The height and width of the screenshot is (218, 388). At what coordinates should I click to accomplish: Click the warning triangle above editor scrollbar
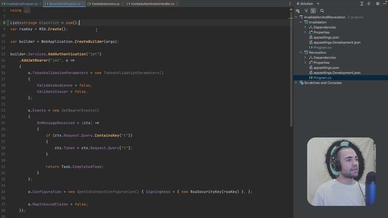pyautogui.click(x=291, y=10)
